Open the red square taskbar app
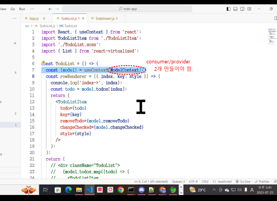Image resolution: width=277 pixels, height=201 pixels. click(x=100, y=190)
